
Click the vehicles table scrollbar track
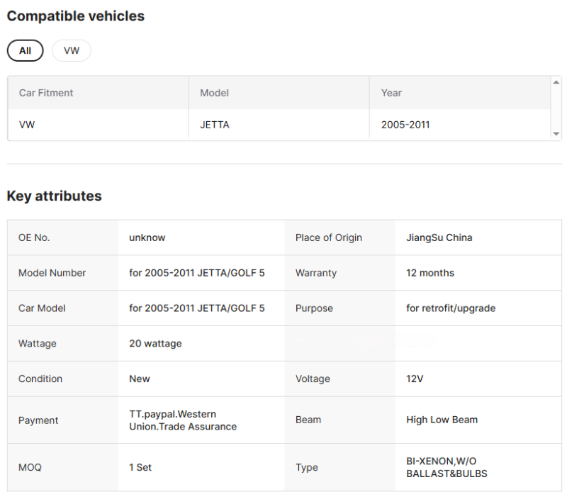click(x=556, y=108)
